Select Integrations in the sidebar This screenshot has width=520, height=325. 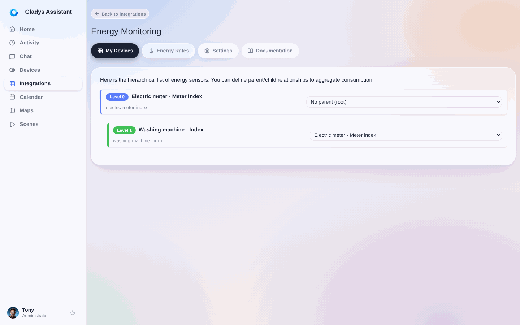click(43, 83)
